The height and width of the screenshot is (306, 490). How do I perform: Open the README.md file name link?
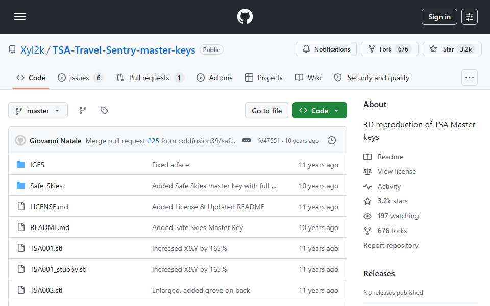point(50,227)
